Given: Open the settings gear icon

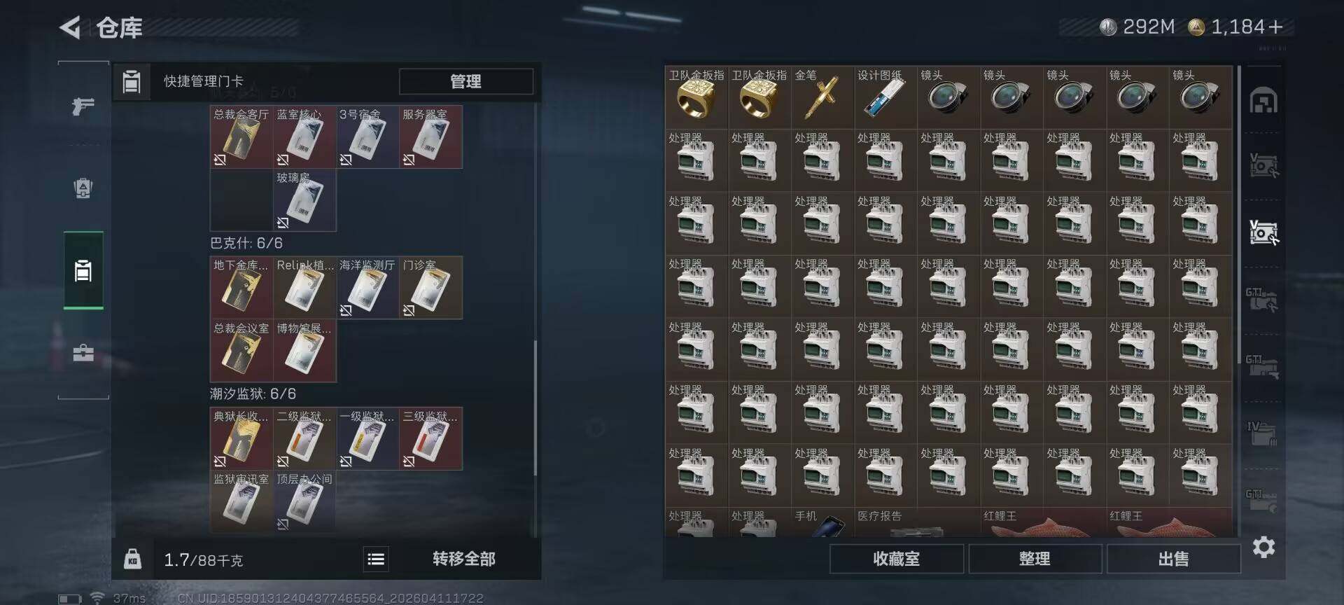Looking at the screenshot, I should pos(1263,547).
